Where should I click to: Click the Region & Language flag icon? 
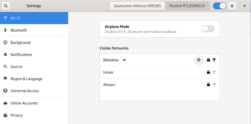5,79
